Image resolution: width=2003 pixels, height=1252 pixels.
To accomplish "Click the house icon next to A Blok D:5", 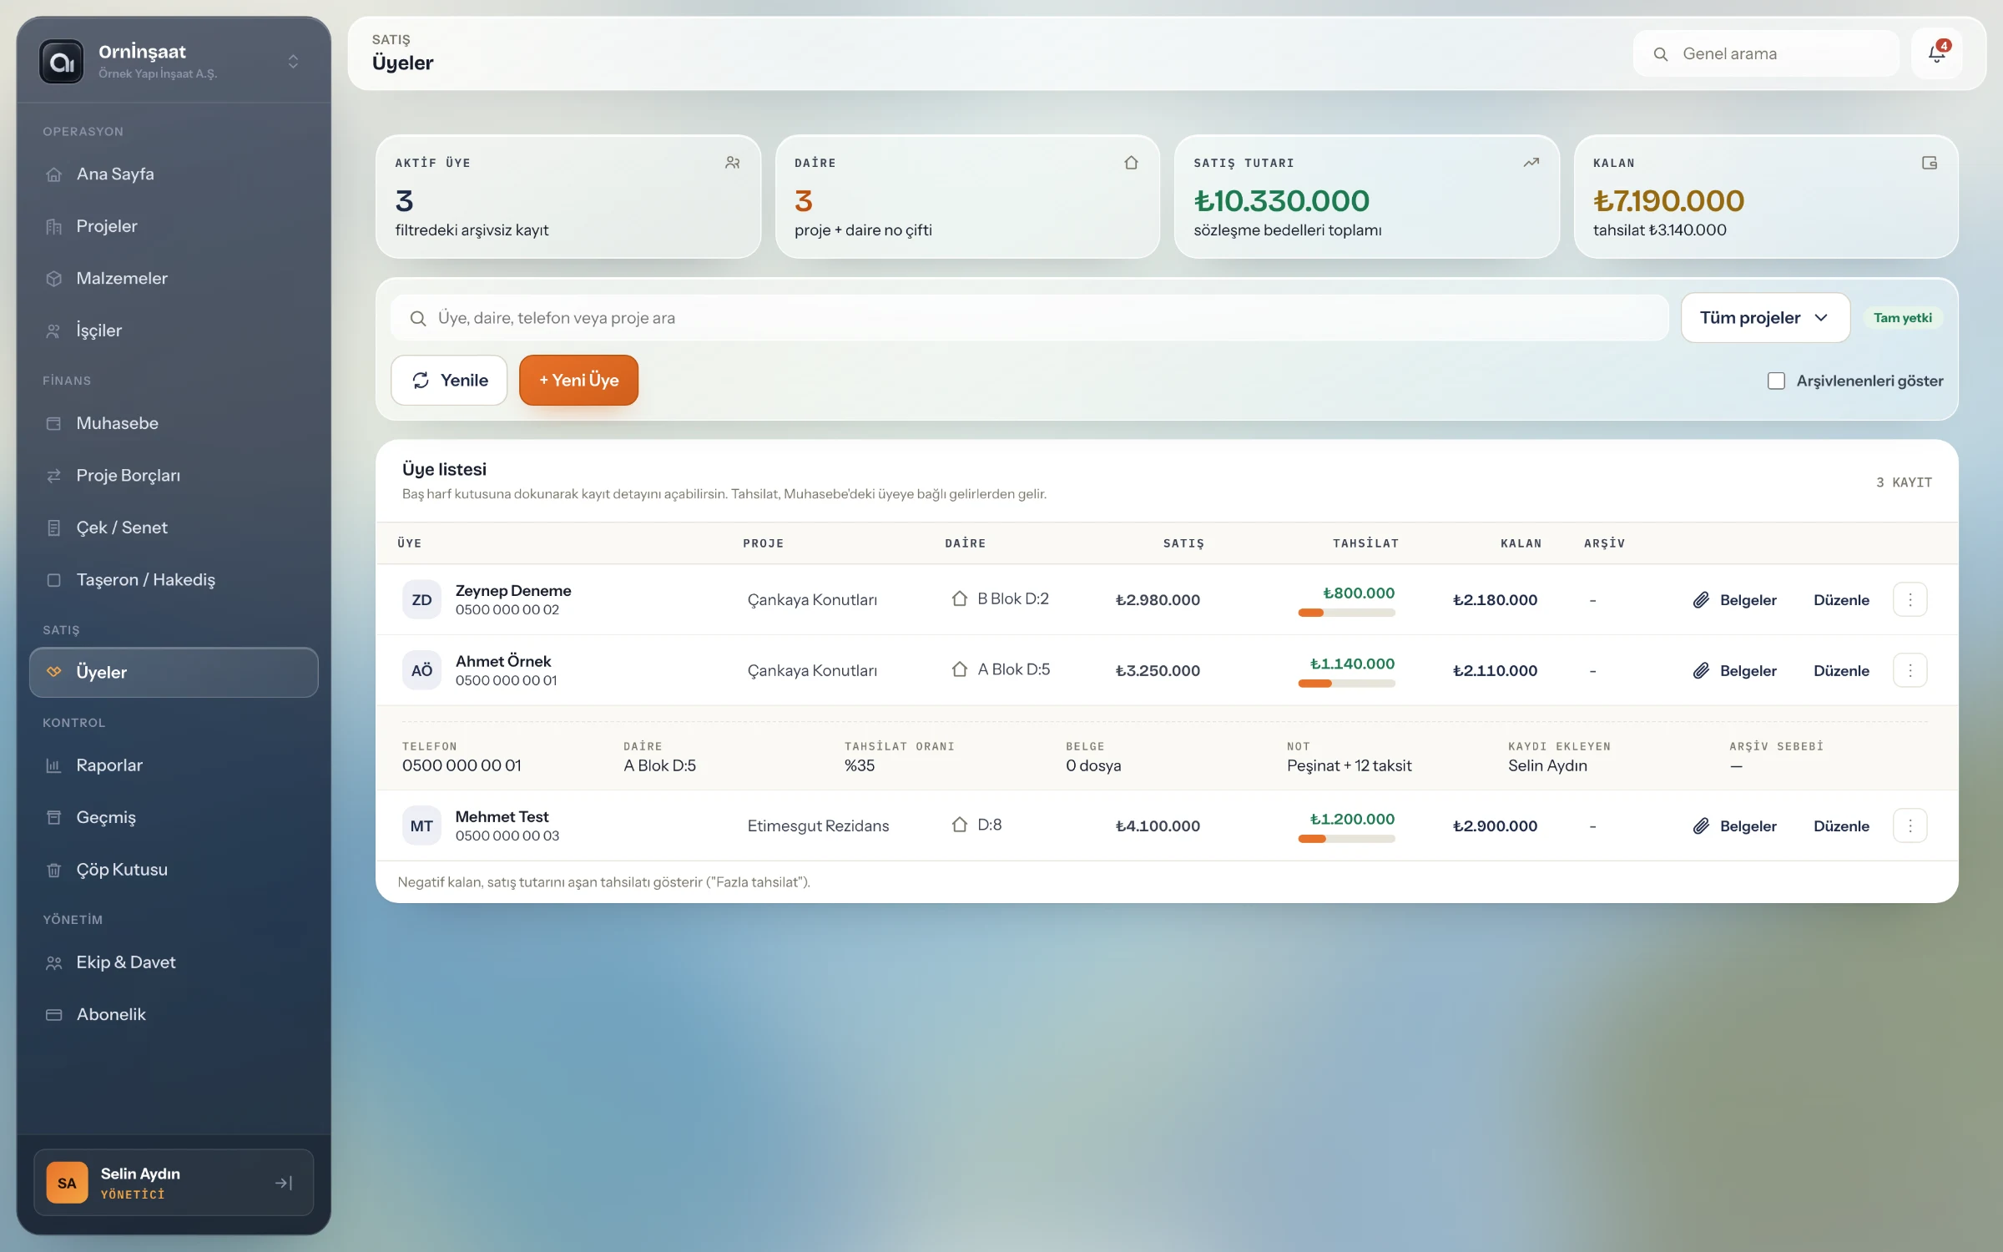I will pyautogui.click(x=960, y=669).
